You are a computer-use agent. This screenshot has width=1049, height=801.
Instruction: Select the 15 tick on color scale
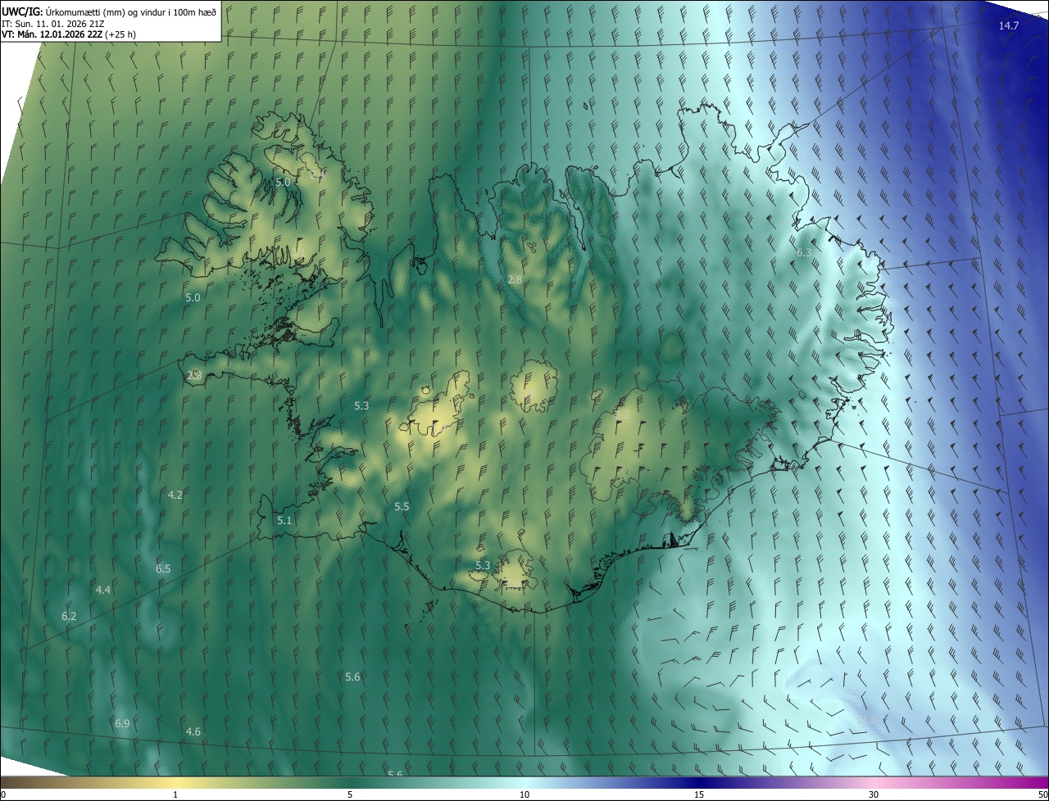click(699, 794)
